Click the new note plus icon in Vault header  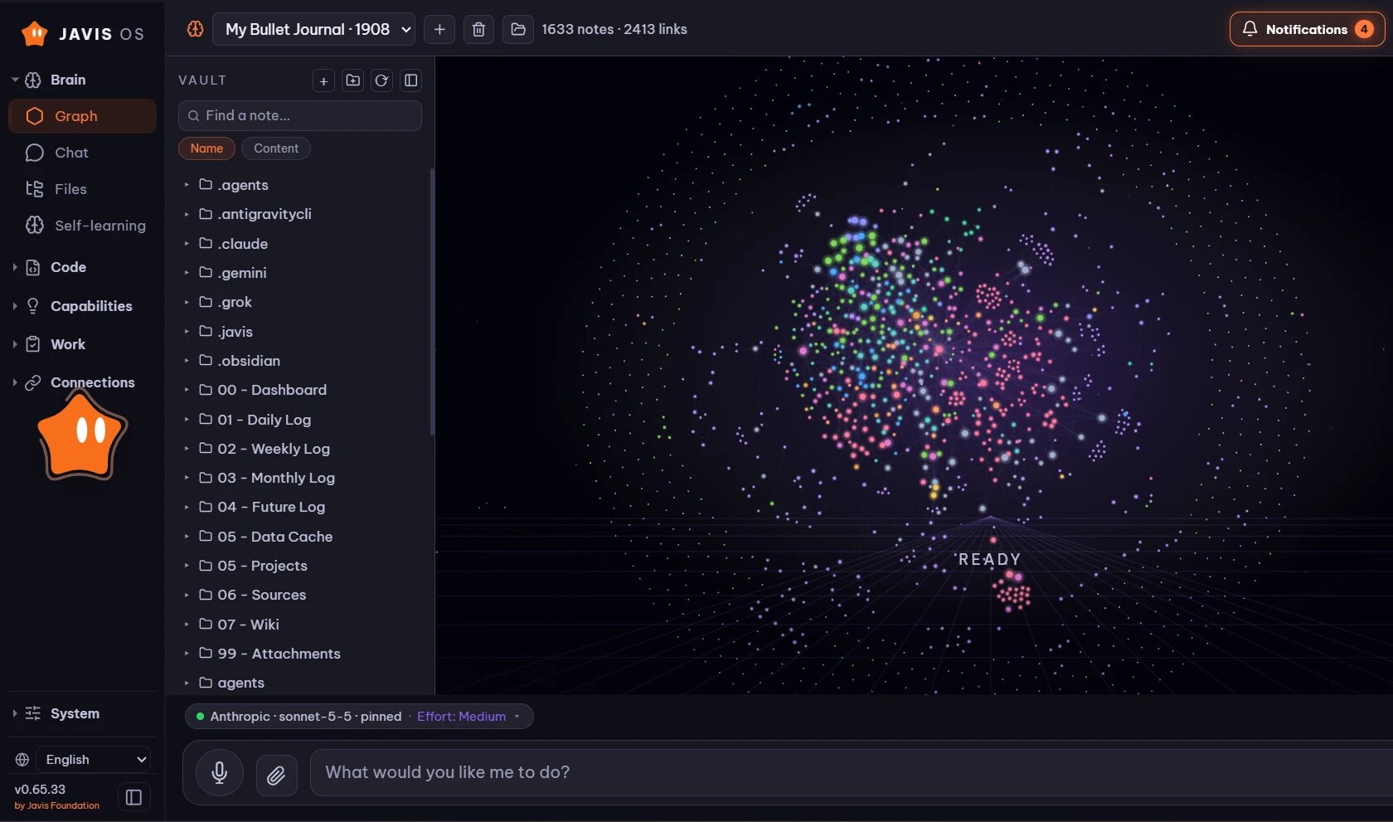coord(323,80)
